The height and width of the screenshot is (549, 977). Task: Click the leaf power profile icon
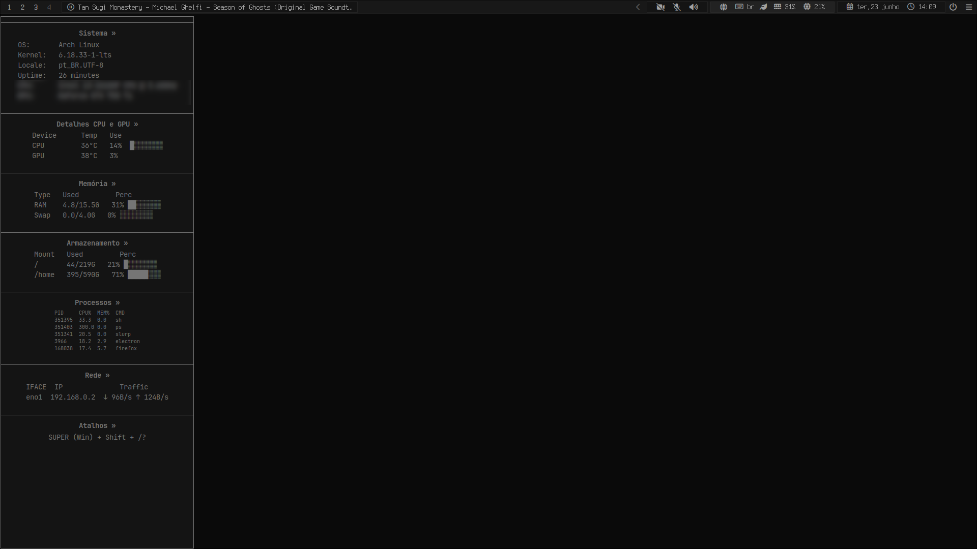click(x=763, y=7)
